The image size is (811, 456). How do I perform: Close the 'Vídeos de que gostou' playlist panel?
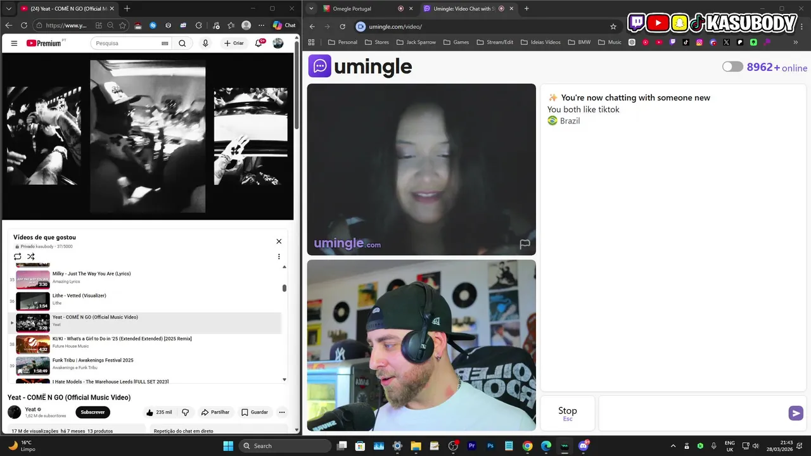pyautogui.click(x=279, y=241)
